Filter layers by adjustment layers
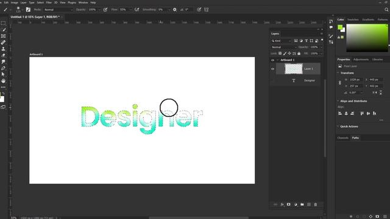 click(x=301, y=41)
